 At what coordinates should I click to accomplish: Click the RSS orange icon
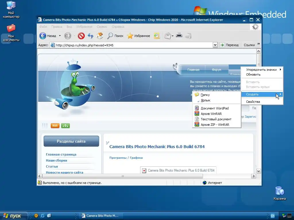(55, 126)
